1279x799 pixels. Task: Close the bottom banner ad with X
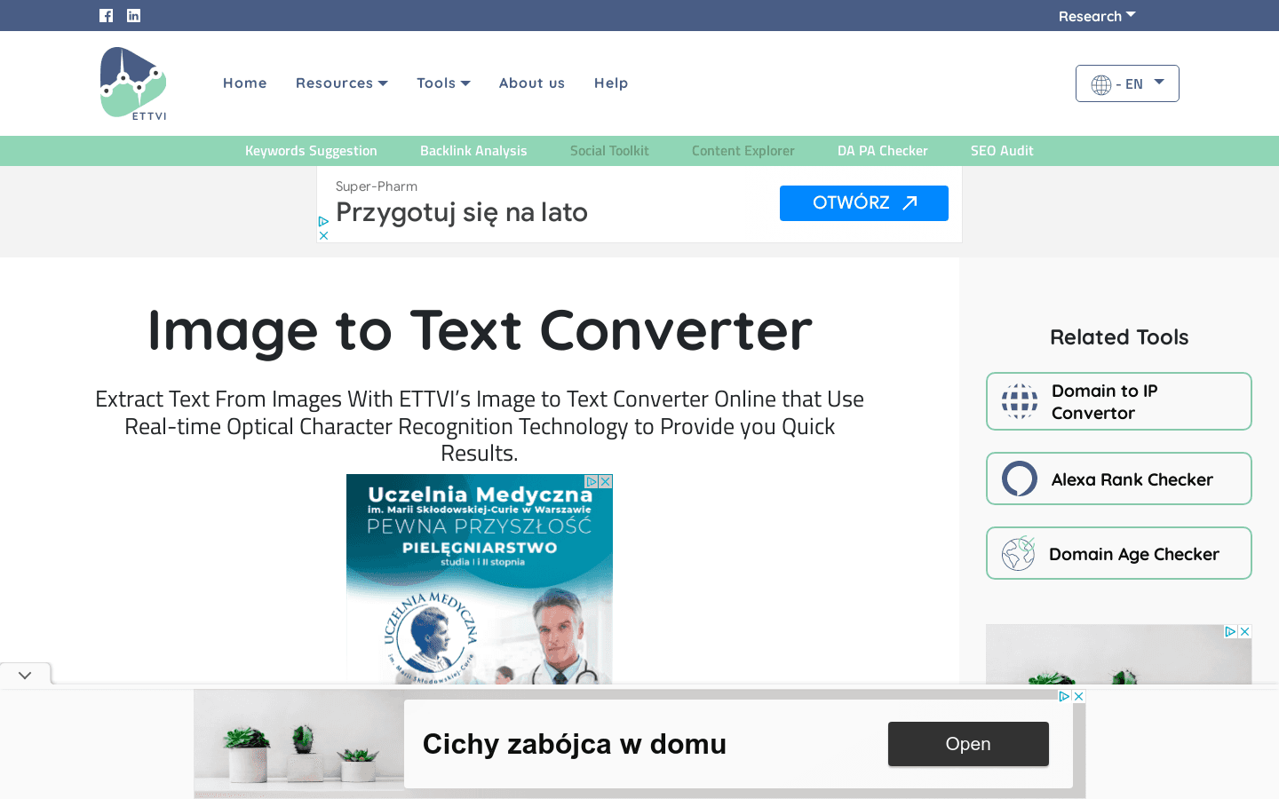coord(1078,696)
